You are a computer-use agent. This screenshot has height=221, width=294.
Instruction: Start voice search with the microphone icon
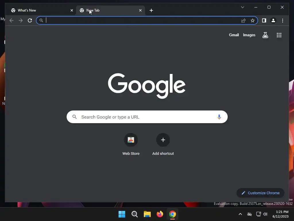coord(219,117)
